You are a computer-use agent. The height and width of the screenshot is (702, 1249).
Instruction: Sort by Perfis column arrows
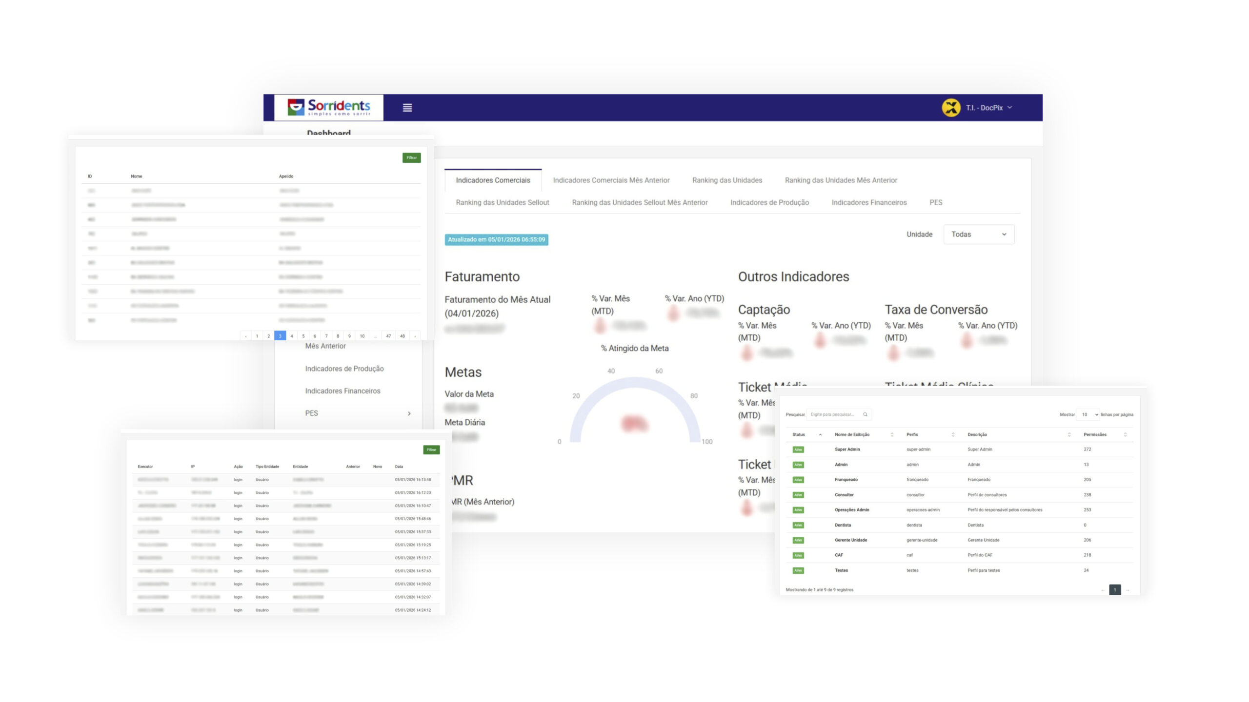(953, 434)
